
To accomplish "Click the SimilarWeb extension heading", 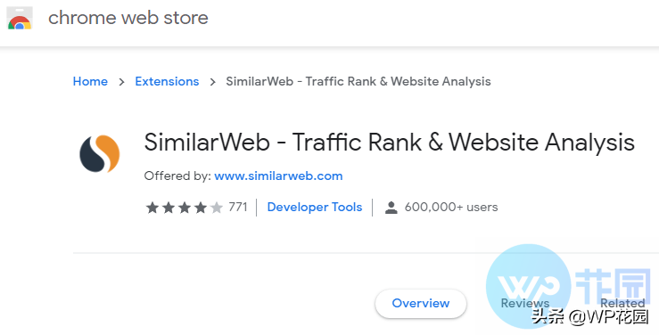I will [x=389, y=143].
